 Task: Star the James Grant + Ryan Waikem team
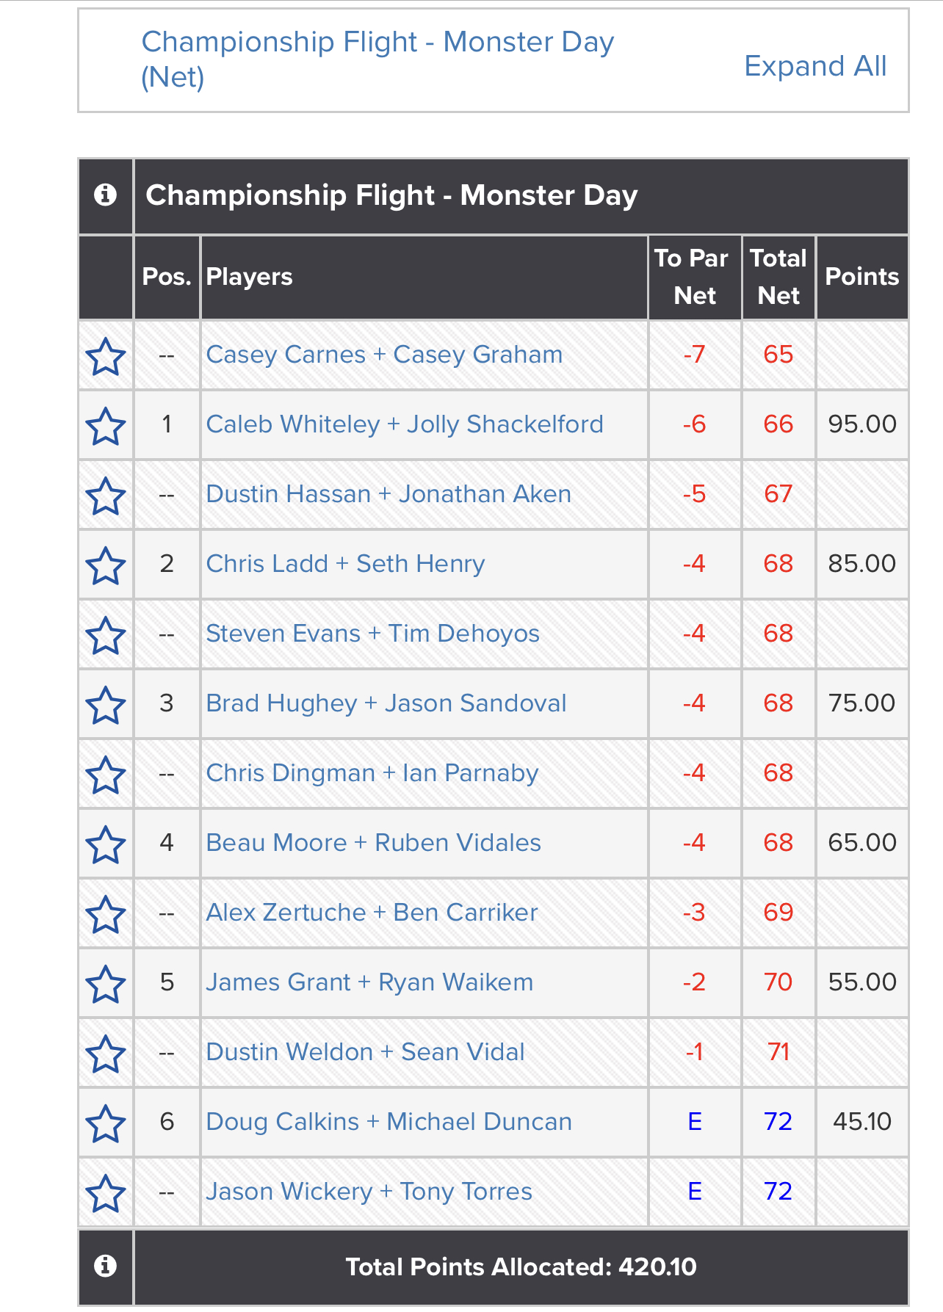[106, 984]
